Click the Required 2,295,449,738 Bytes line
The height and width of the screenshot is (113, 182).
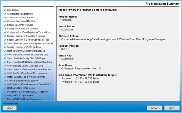pos(80,78)
